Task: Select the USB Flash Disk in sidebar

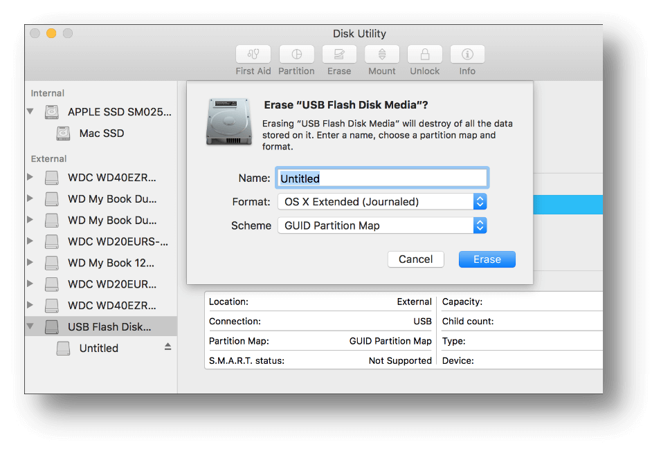Action: tap(109, 326)
